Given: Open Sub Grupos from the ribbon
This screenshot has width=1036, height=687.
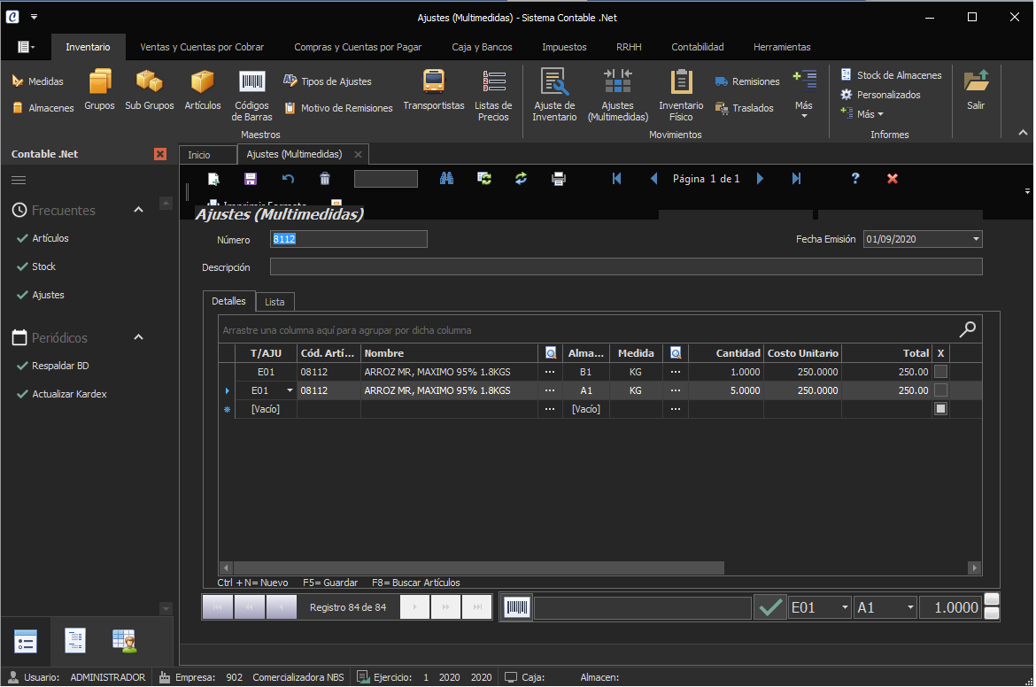Looking at the screenshot, I should [150, 89].
